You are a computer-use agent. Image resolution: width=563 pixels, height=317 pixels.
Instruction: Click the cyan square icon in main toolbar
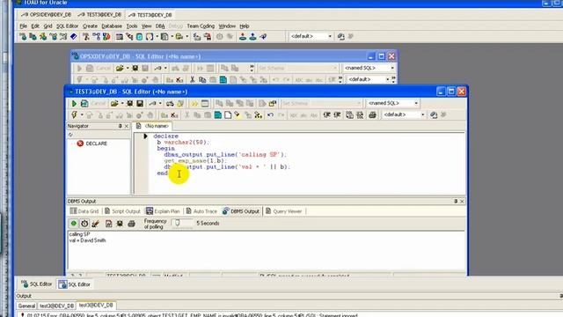139,36
